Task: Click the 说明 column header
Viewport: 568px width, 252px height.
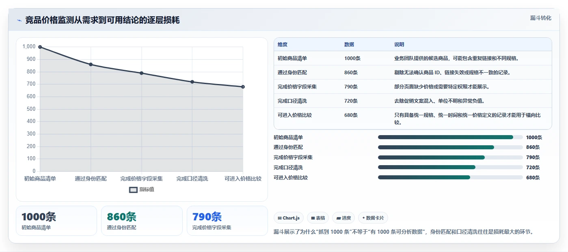Action: click(x=399, y=45)
